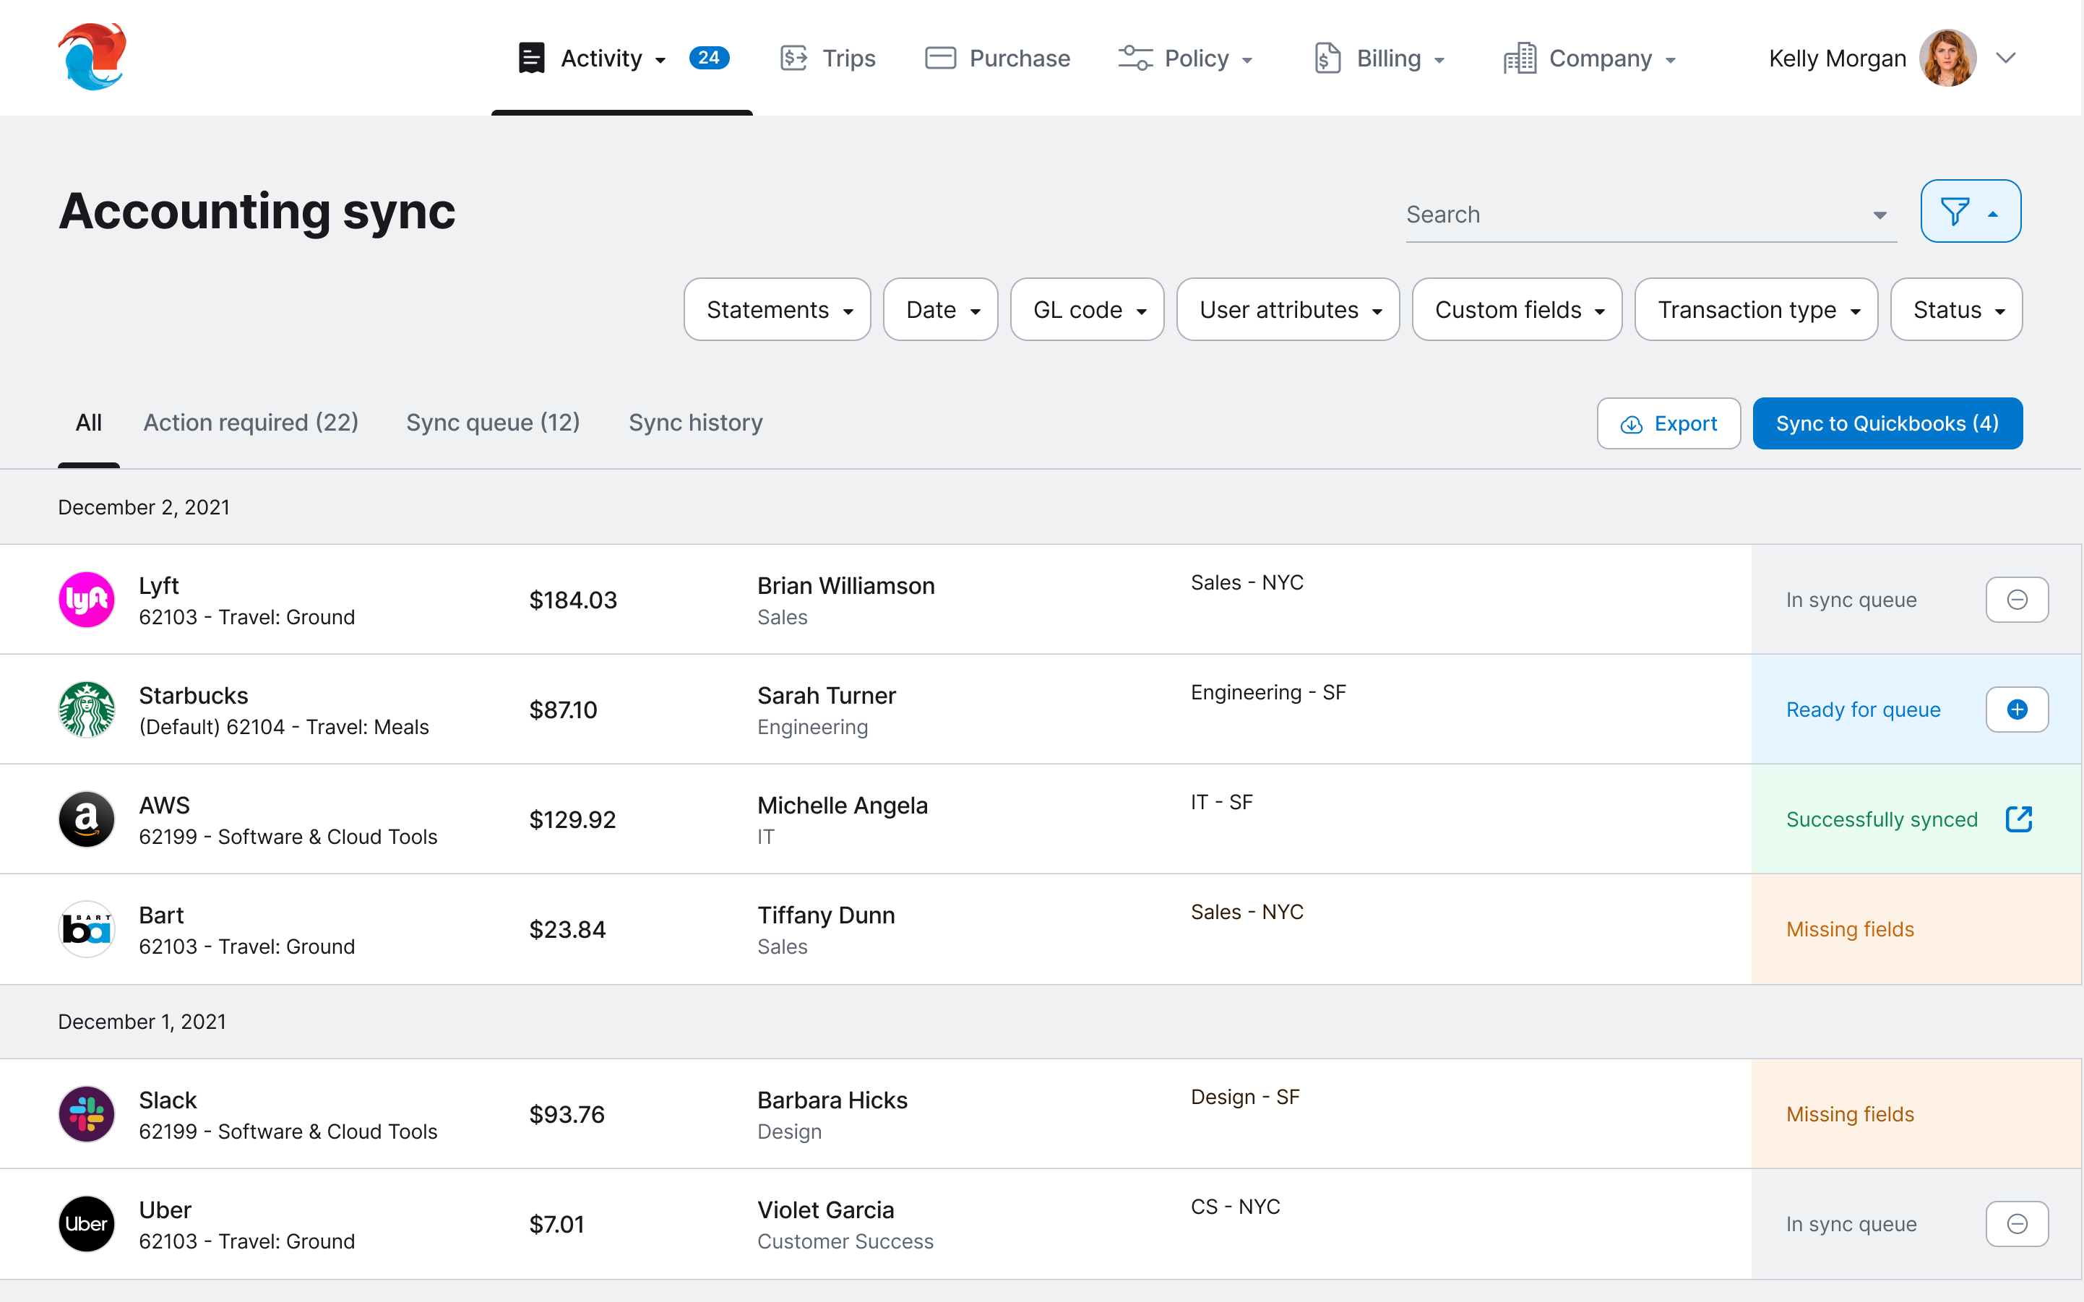
Task: Open the Sync history tab
Action: (x=695, y=423)
